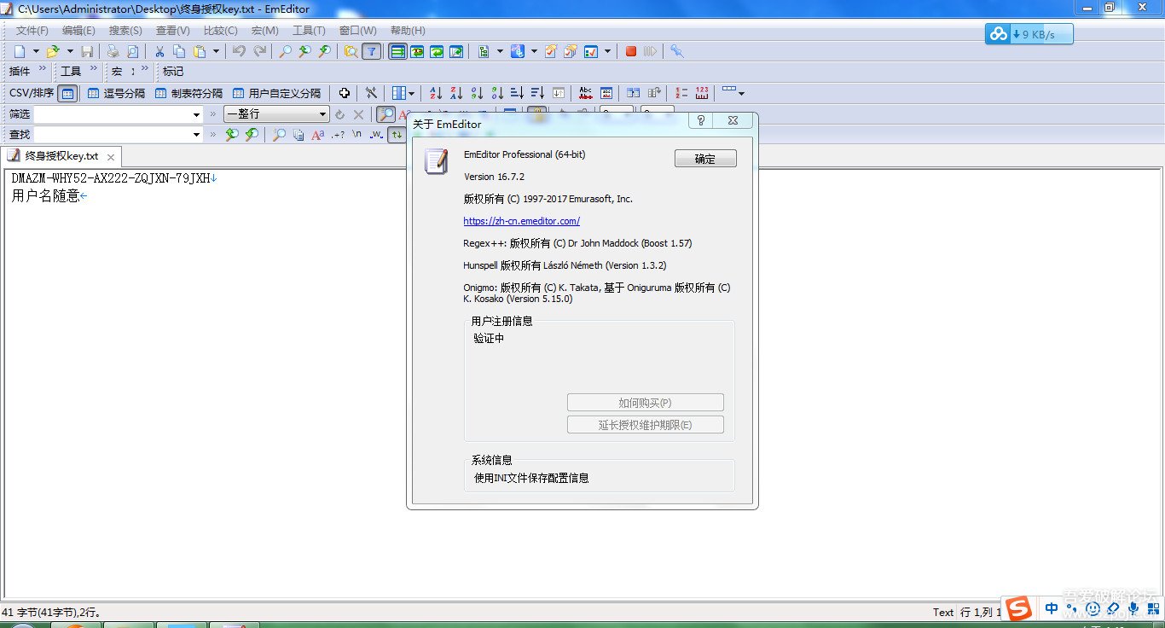Click the 用户自定义分隔 button

pyautogui.click(x=276, y=93)
